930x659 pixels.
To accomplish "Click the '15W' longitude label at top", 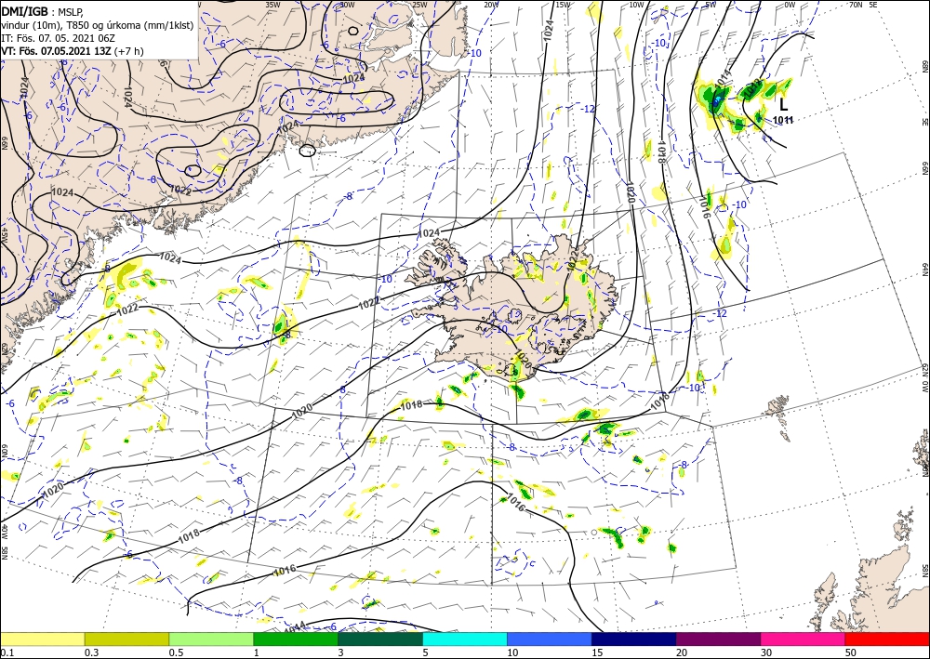I will pos(564,5).
